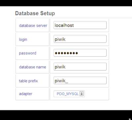Click the password input field
This screenshot has height=120, width=132.
[x=80, y=53]
